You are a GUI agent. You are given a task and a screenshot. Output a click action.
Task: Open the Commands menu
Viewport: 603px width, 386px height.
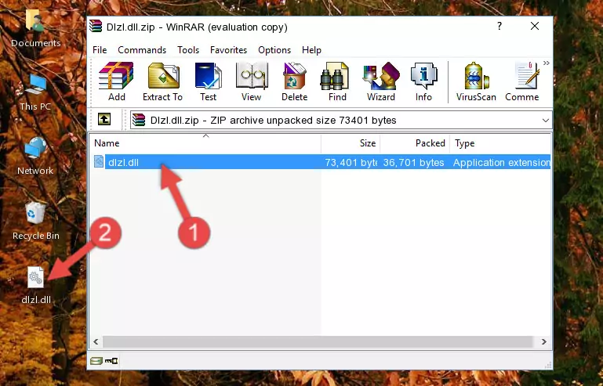click(142, 50)
